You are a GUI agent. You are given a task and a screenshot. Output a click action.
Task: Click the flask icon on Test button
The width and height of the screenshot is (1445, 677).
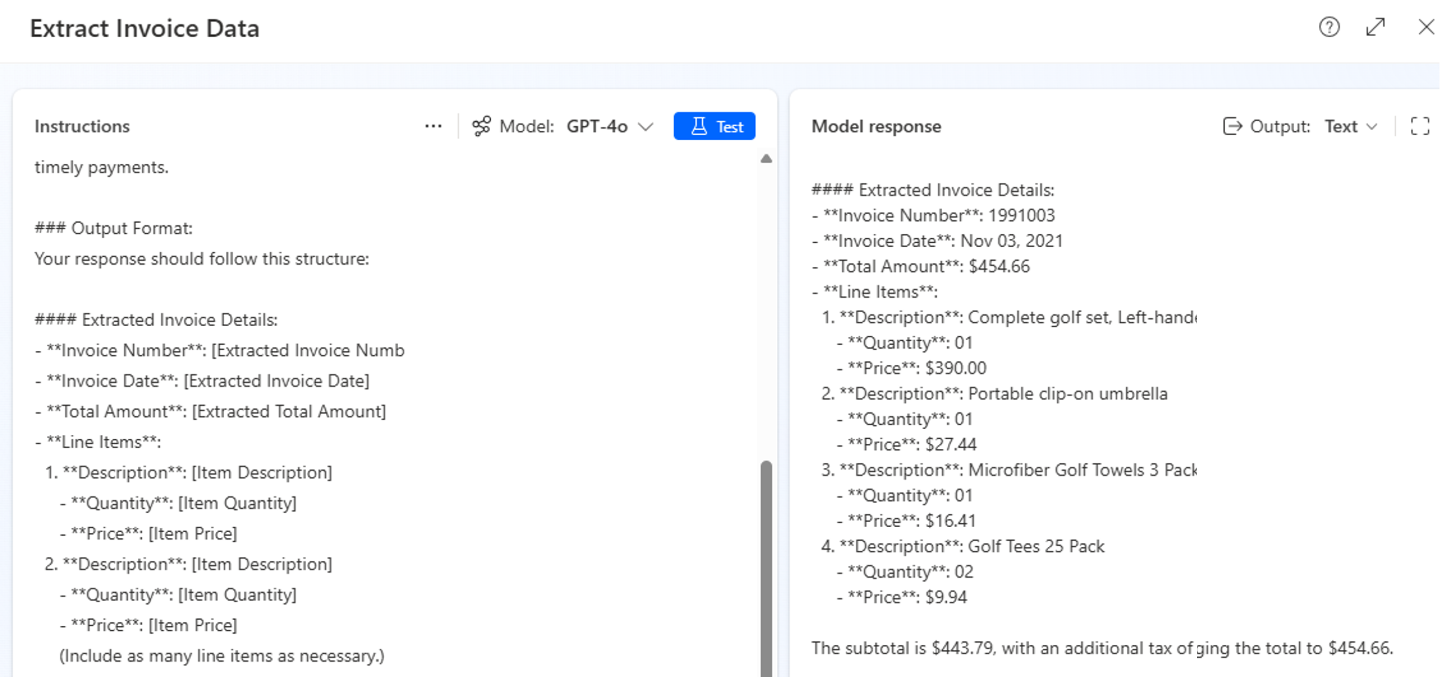699,126
